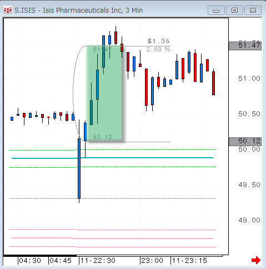Select the upper green dashed line
266x269 pixels.
pyautogui.click(x=113, y=150)
